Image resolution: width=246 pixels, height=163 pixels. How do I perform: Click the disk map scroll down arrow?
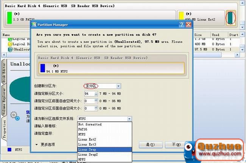(x=242, y=27)
